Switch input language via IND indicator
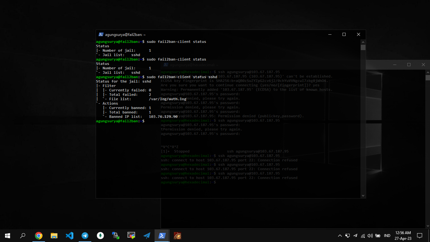This screenshot has height=242, width=430. (x=387, y=236)
